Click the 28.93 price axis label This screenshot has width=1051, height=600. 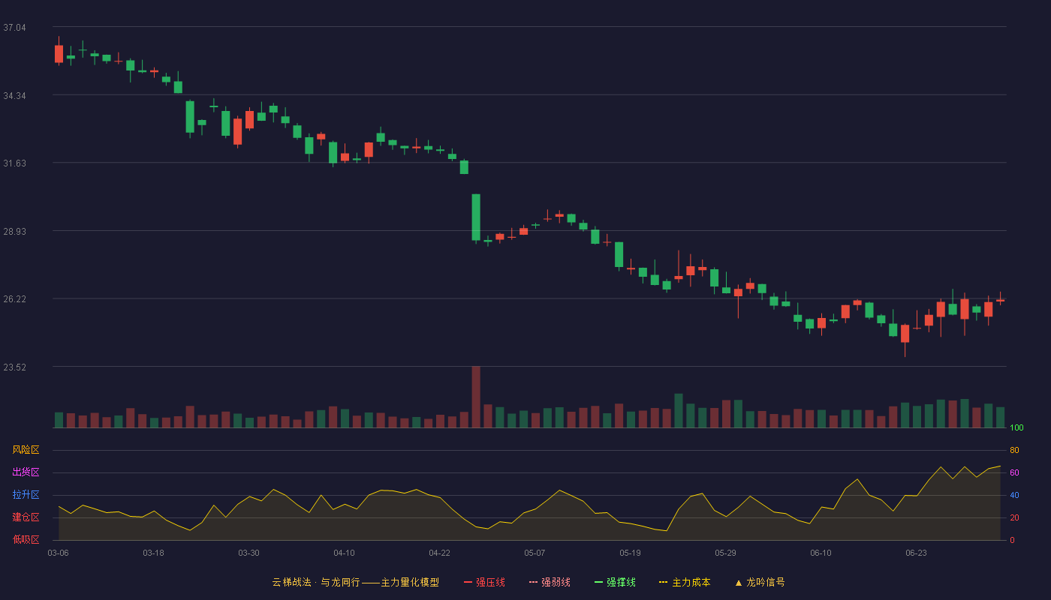tap(14, 232)
